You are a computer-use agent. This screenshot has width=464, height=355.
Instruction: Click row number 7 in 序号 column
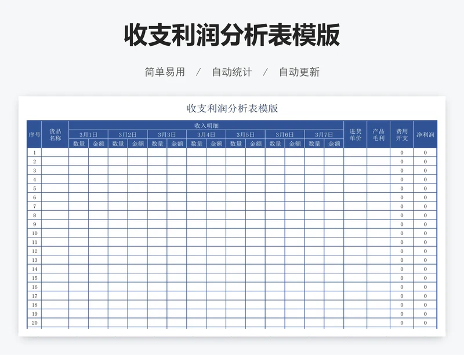tap(34, 206)
